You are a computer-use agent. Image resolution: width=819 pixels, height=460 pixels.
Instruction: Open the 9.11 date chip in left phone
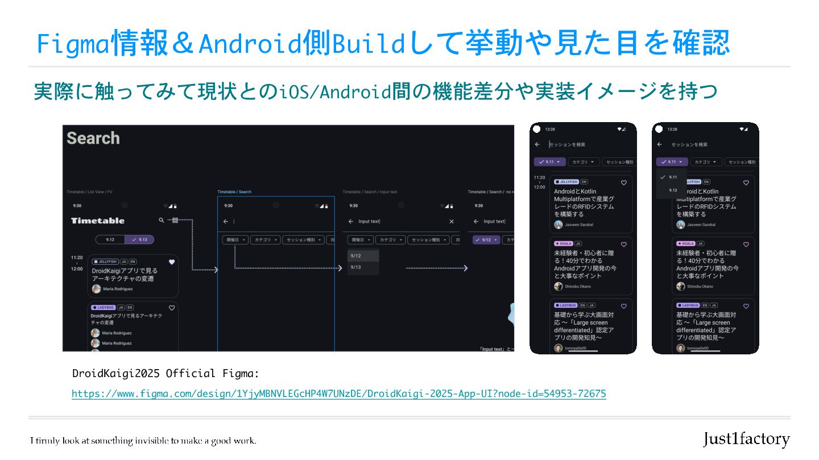[x=550, y=162]
